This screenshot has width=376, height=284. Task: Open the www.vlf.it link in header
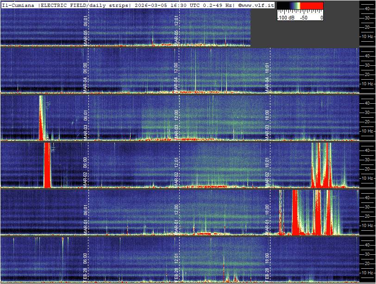(258, 5)
